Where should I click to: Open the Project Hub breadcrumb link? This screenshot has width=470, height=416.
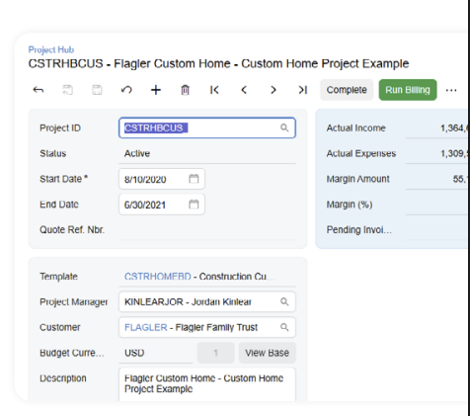[51, 49]
